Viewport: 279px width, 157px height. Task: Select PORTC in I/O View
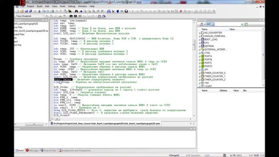coord(208,63)
